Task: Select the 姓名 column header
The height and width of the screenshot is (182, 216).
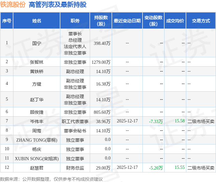Action: (37, 21)
